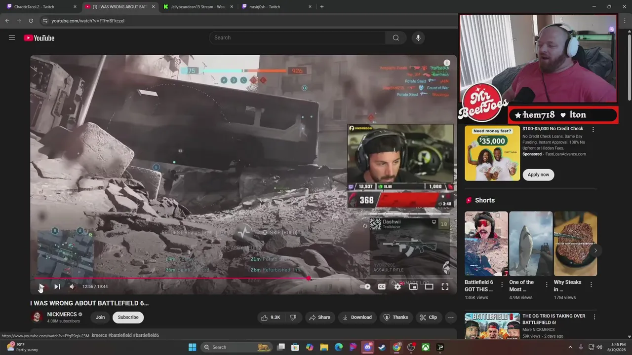Go to YouTube home via logo
632x355 pixels.
click(39, 38)
